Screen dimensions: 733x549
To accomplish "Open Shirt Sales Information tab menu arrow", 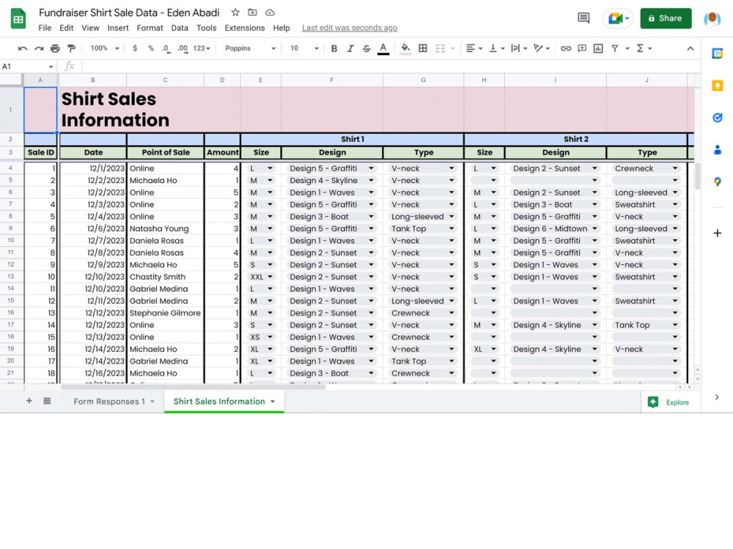I will 273,401.
